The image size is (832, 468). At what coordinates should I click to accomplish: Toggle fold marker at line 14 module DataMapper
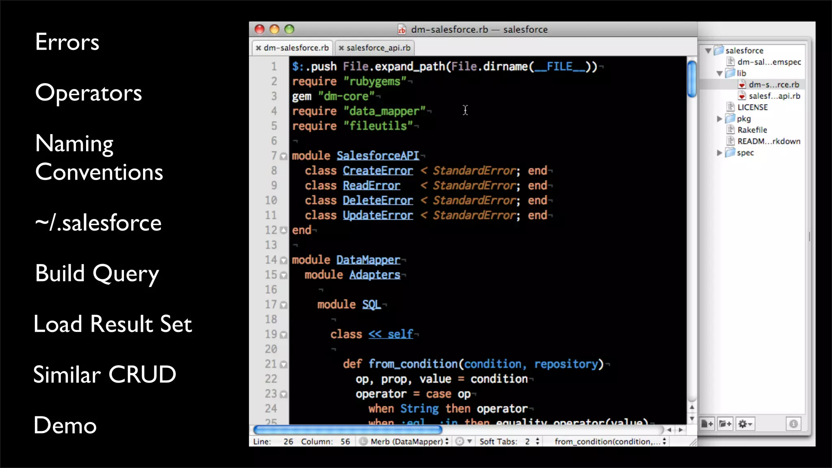pyautogui.click(x=284, y=260)
